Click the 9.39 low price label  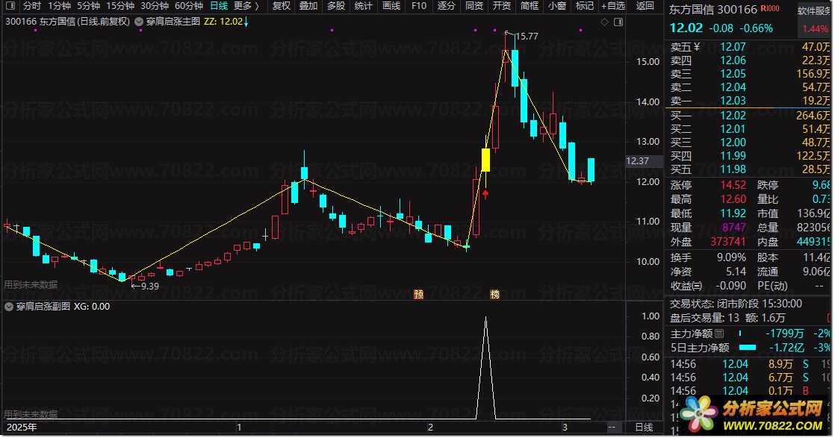point(149,287)
